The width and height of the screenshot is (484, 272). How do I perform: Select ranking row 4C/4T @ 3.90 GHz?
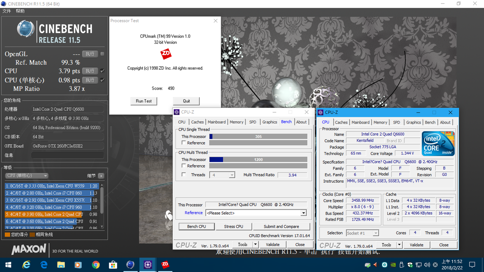(51, 214)
